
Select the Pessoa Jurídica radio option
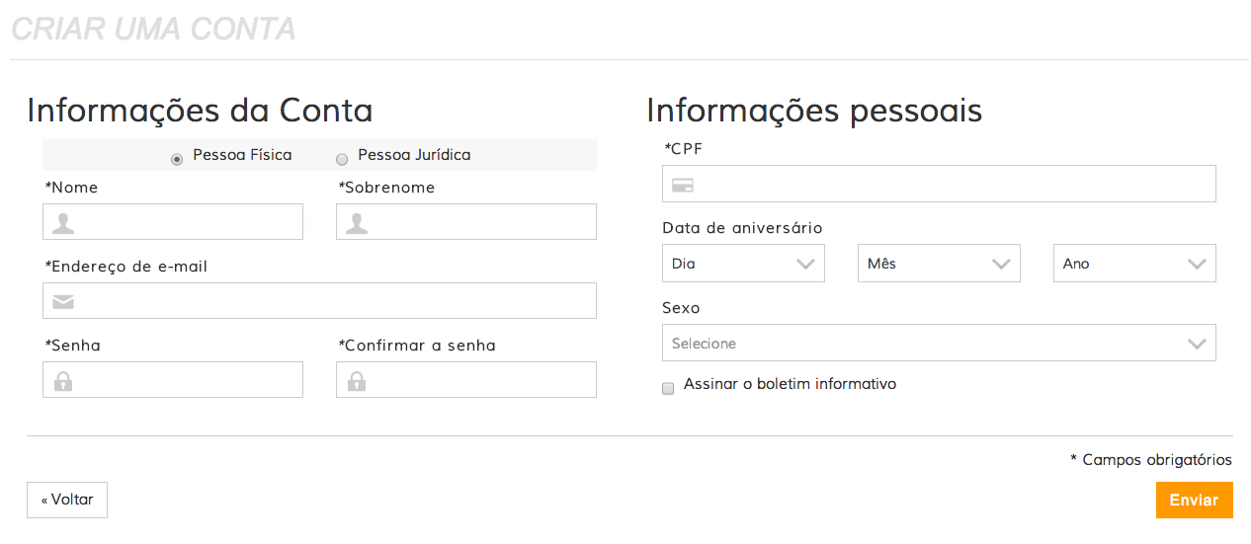[342, 159]
